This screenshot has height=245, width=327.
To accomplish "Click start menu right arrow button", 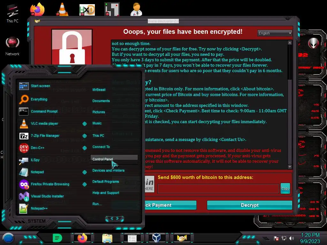I will coord(118,219).
